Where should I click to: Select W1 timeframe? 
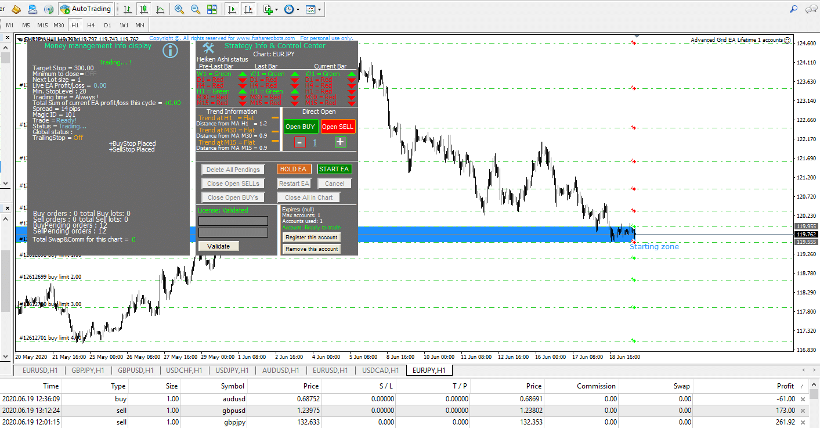tap(124, 25)
